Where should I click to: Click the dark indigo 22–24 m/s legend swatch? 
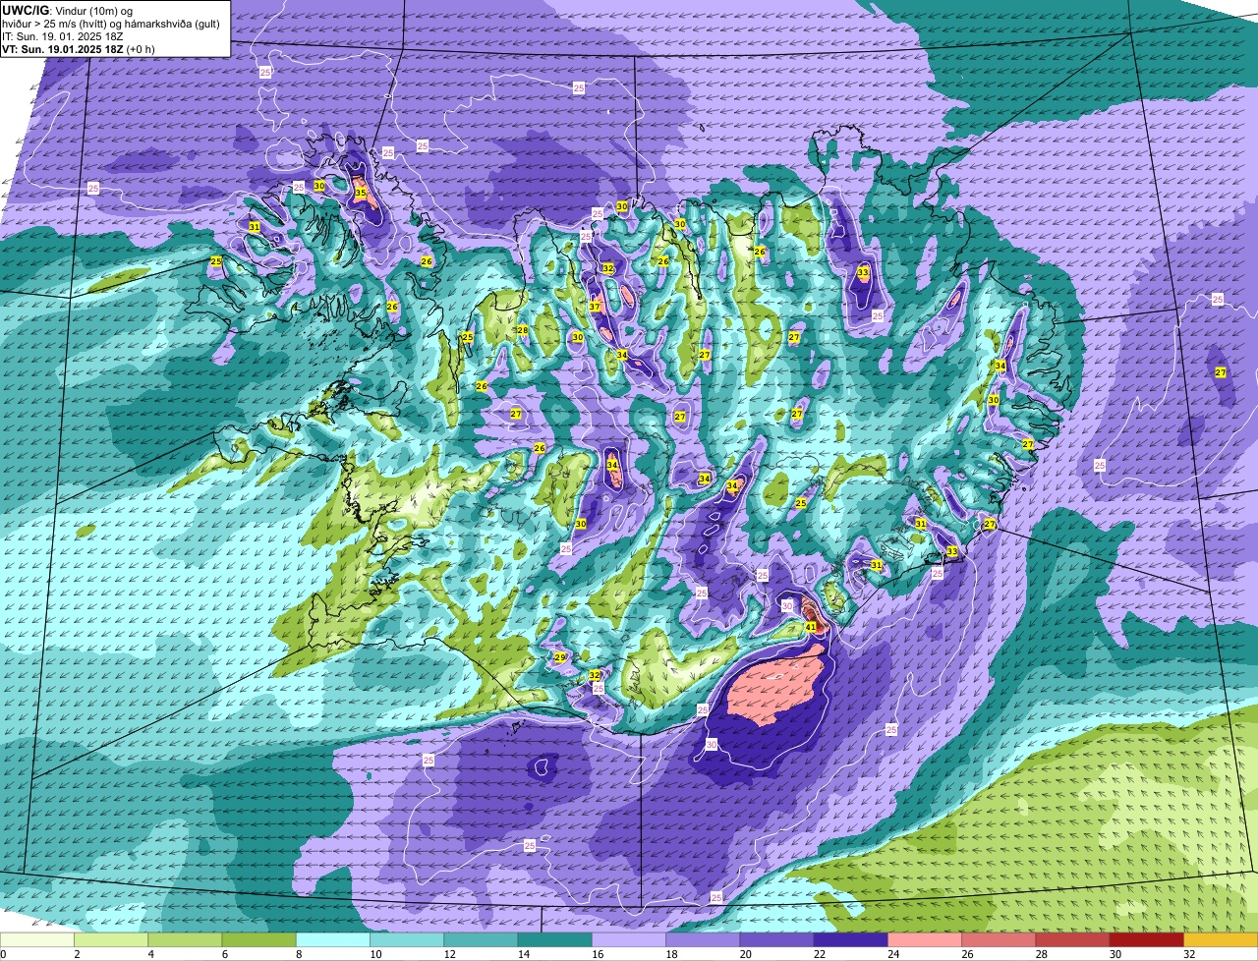pos(850,939)
